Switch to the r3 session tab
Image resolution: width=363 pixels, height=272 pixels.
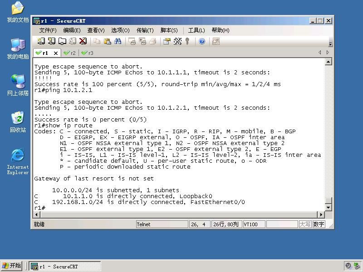88,53
